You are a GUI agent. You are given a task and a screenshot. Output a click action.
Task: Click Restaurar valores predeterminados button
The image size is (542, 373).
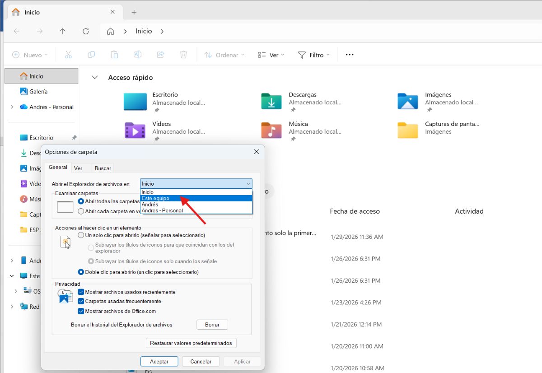(x=191, y=343)
